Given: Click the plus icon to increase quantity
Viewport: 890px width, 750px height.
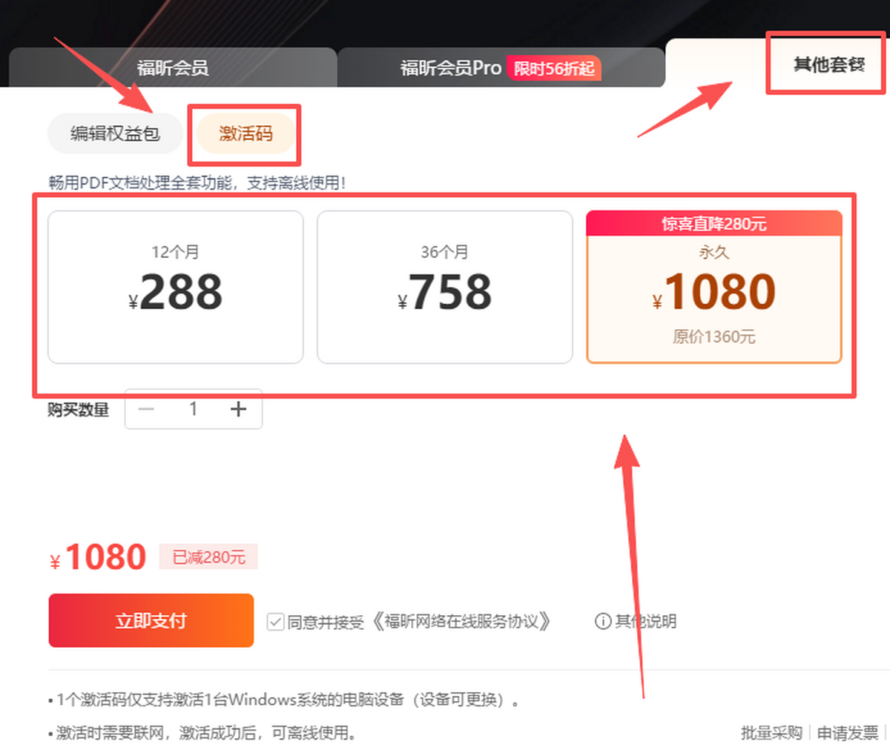Looking at the screenshot, I should click(x=239, y=408).
